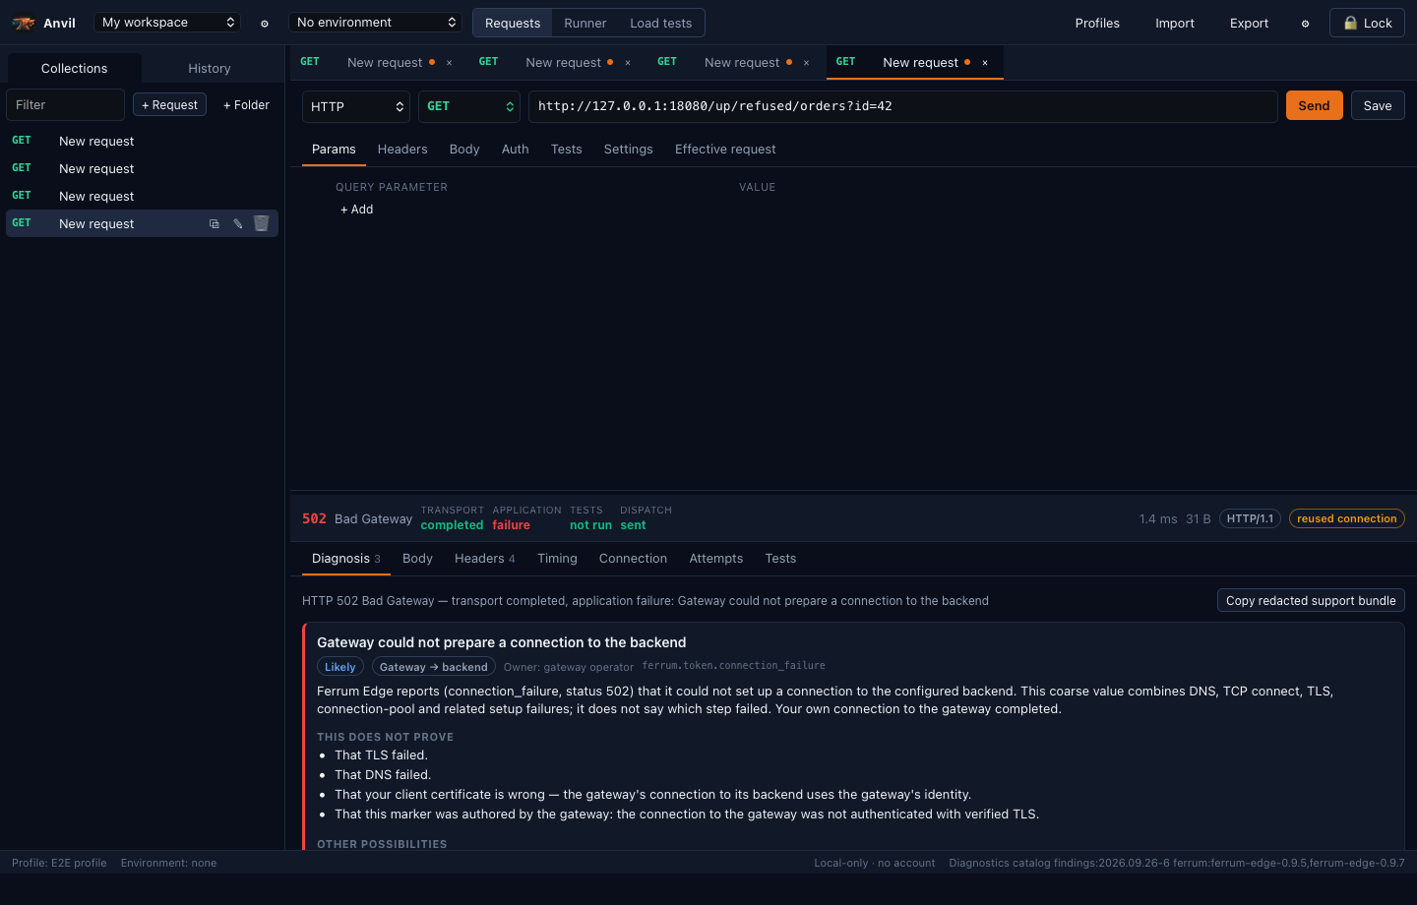Click the Gateway → backend badge
Screen dimensions: 1417x905
(434, 667)
